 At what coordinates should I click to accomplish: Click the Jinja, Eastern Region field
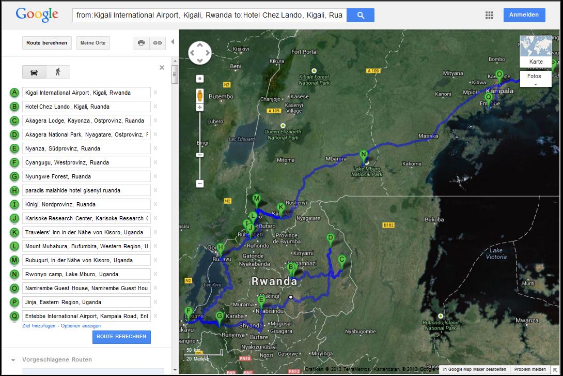click(86, 303)
